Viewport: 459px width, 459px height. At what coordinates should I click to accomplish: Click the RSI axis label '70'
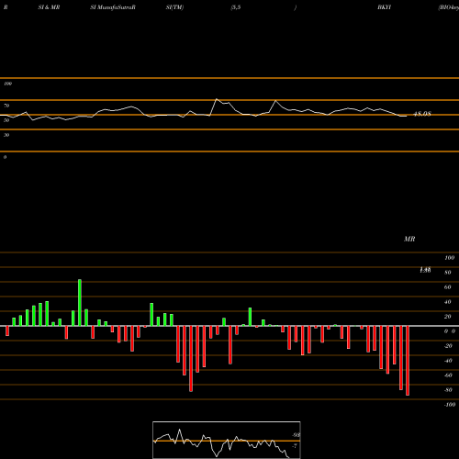(6, 106)
